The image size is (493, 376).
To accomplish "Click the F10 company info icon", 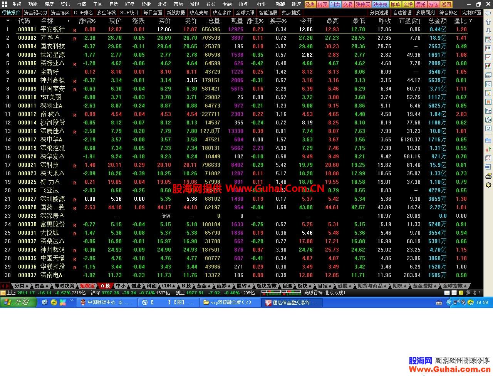I will pyautogui.click(x=488, y=84).
